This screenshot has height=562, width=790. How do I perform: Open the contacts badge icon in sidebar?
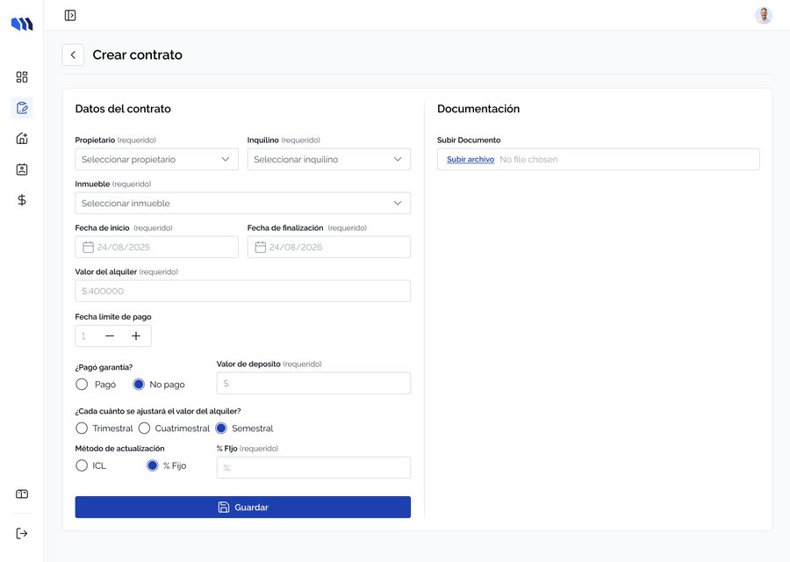(x=22, y=169)
